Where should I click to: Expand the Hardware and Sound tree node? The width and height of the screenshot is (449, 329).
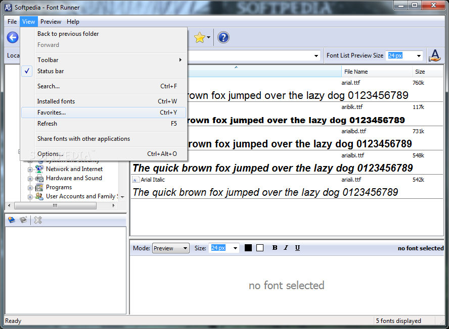click(x=30, y=179)
